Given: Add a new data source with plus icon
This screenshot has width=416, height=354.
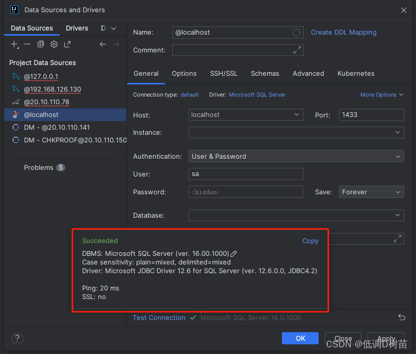Looking at the screenshot, I should (14, 44).
